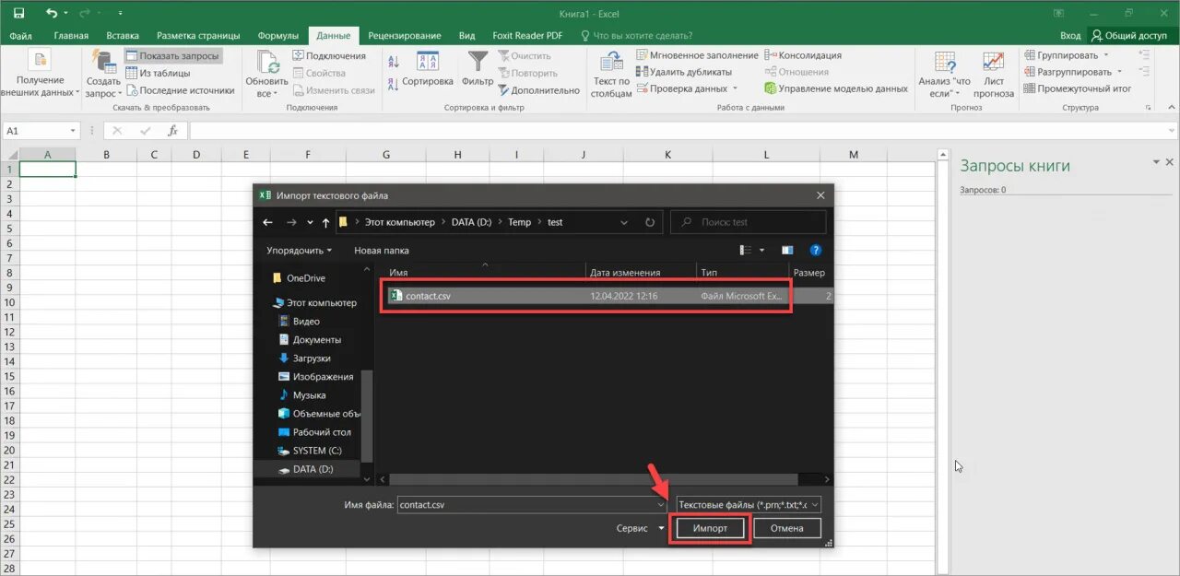Click the Поиск: test search field
1180x576 pixels.
(x=748, y=222)
